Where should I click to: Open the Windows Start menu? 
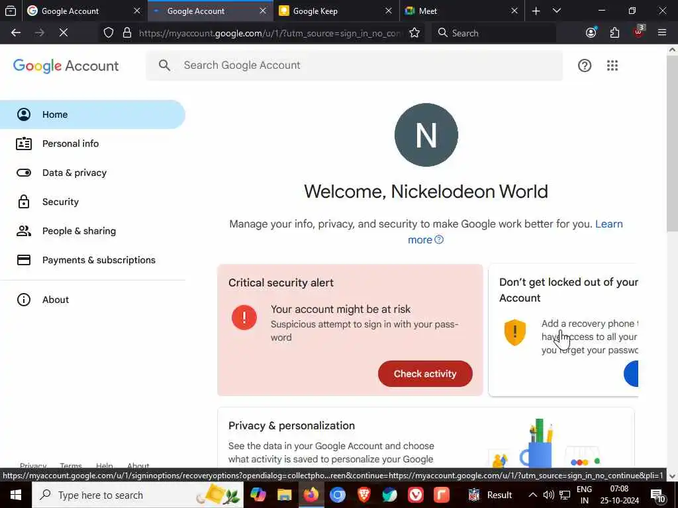click(x=16, y=495)
